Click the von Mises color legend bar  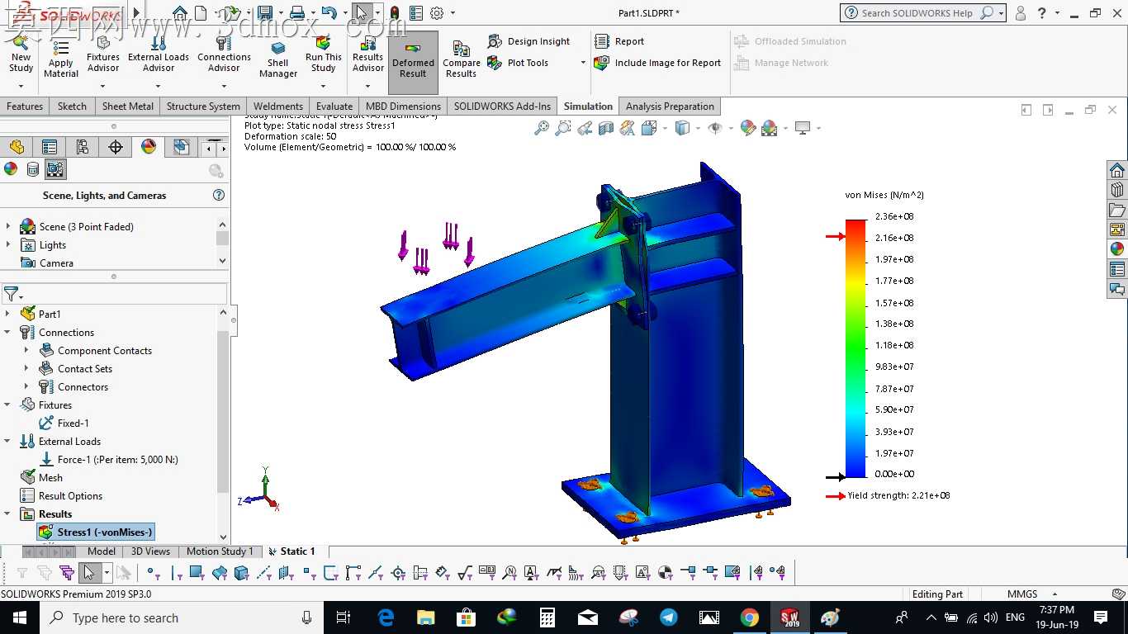[855, 348]
